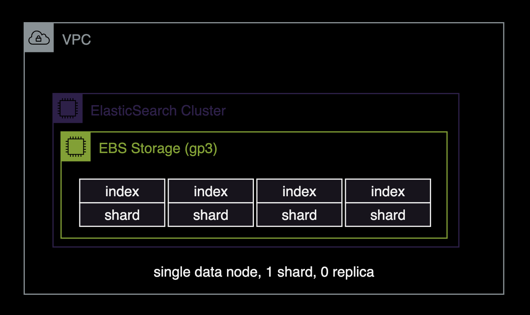This screenshot has height=315, width=530.
Task: Click '1 shard' in the bottom caption
Action: pyautogui.click(x=290, y=272)
